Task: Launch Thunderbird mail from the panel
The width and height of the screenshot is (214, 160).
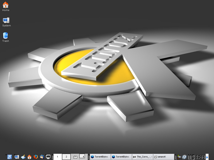Action: coord(42,157)
